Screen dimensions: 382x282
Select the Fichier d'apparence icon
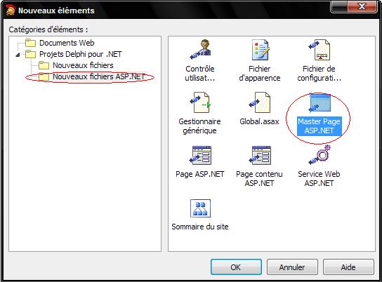coord(261,50)
